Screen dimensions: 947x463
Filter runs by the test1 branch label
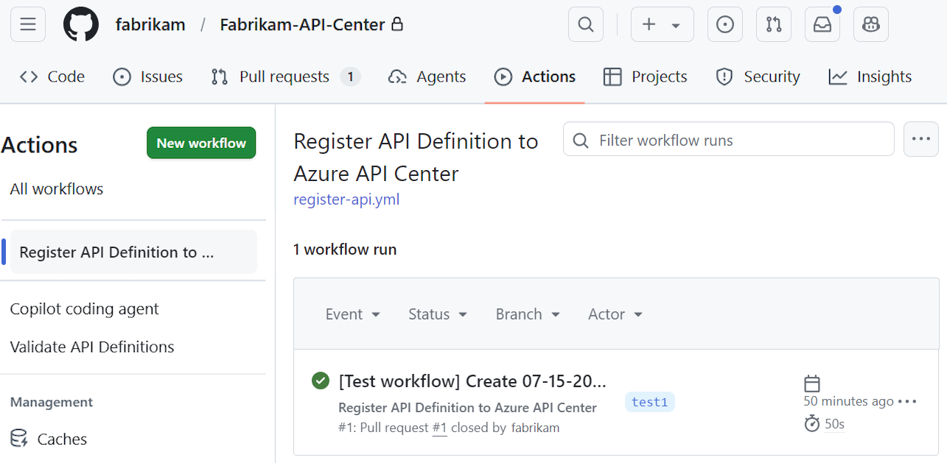click(649, 401)
